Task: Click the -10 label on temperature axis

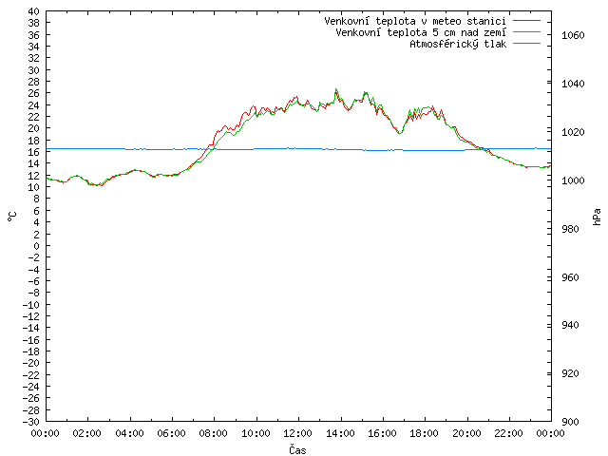Action: point(31,304)
